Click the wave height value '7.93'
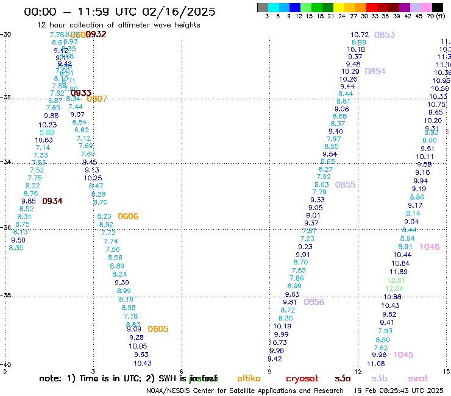The width and height of the screenshot is (451, 396). [x=385, y=331]
